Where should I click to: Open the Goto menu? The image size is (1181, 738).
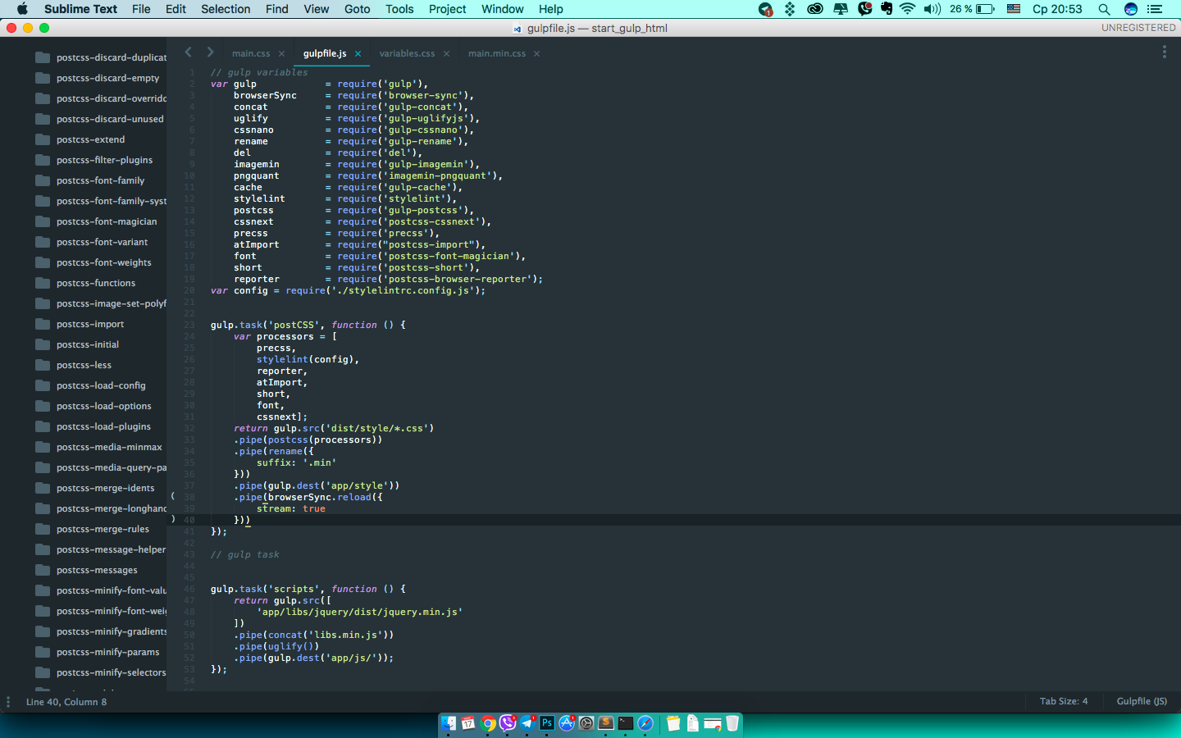coord(357,9)
